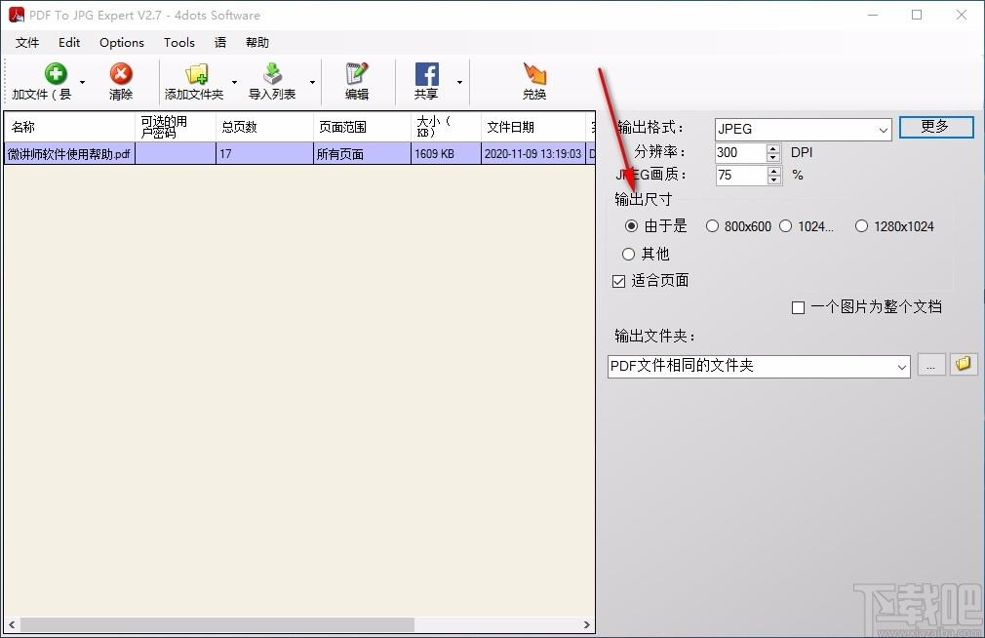This screenshot has height=638, width=985.
Task: Click the 页面范围 column header
Action: coord(362,127)
